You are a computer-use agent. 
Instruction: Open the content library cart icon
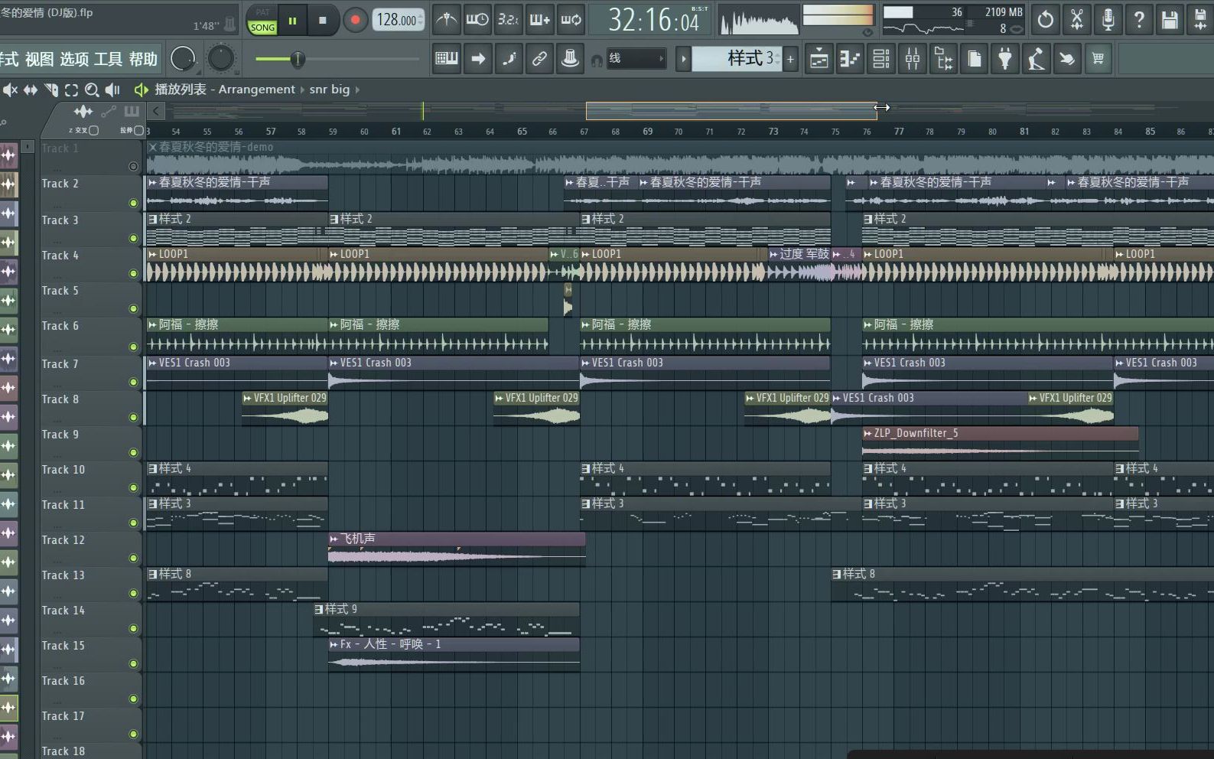point(1098,59)
